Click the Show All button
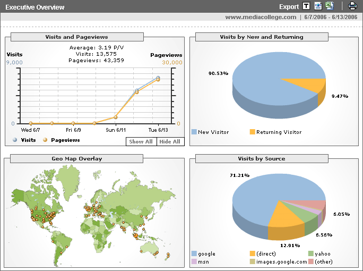Viewport: 363px width, 271px height. click(x=141, y=142)
